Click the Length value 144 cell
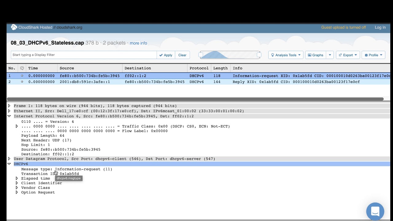Image resolution: width=393 pixels, height=221 pixels. tap(217, 82)
